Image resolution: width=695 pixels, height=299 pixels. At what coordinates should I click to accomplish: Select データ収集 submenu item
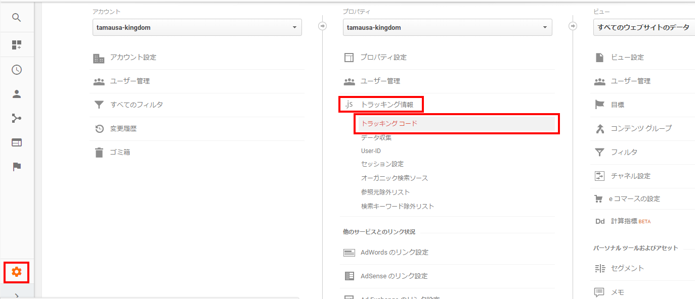pos(376,137)
